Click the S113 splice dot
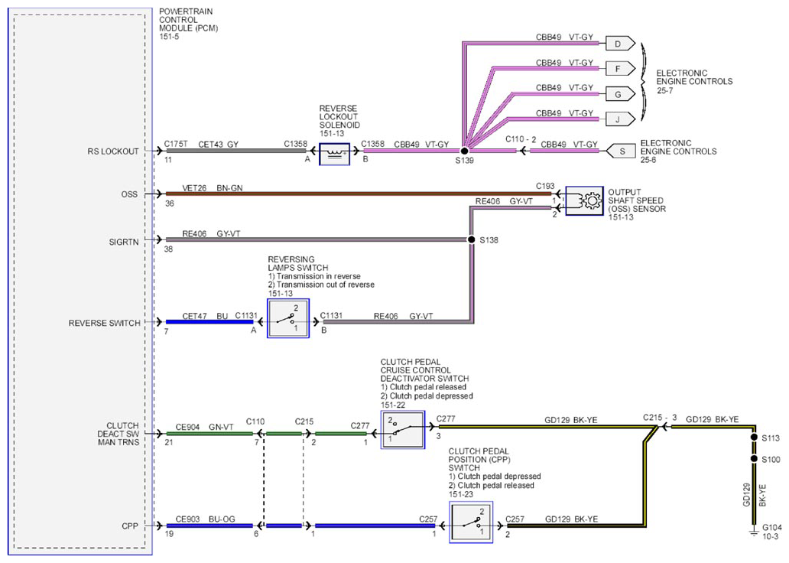 (x=754, y=437)
